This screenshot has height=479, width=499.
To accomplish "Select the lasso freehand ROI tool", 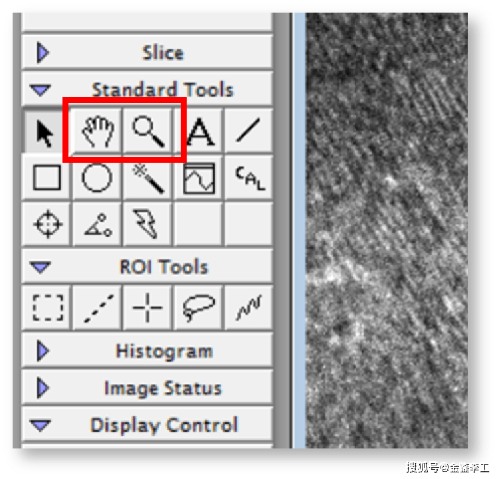I will click(199, 308).
